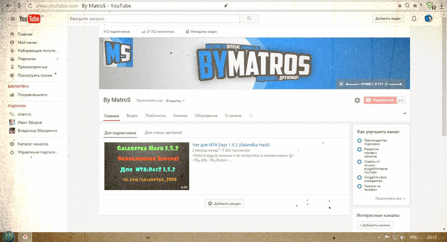Open the notifications bell
The width and height of the screenshot is (447, 242).
click(414, 19)
